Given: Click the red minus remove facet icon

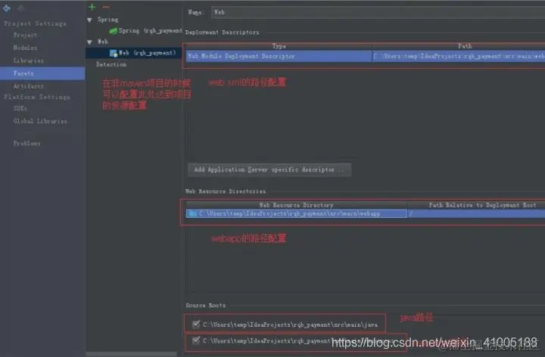Looking at the screenshot, I should (x=106, y=7).
